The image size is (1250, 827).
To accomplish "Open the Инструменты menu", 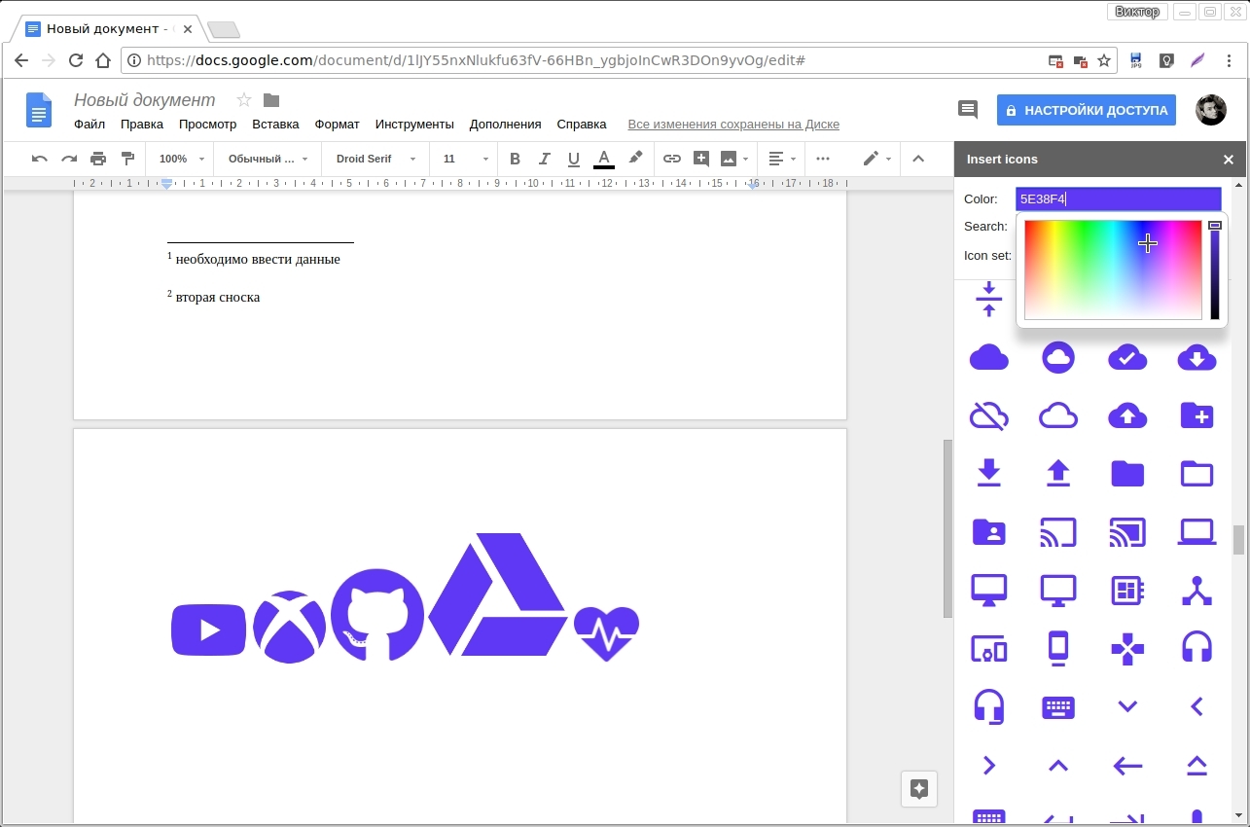I will click(414, 125).
